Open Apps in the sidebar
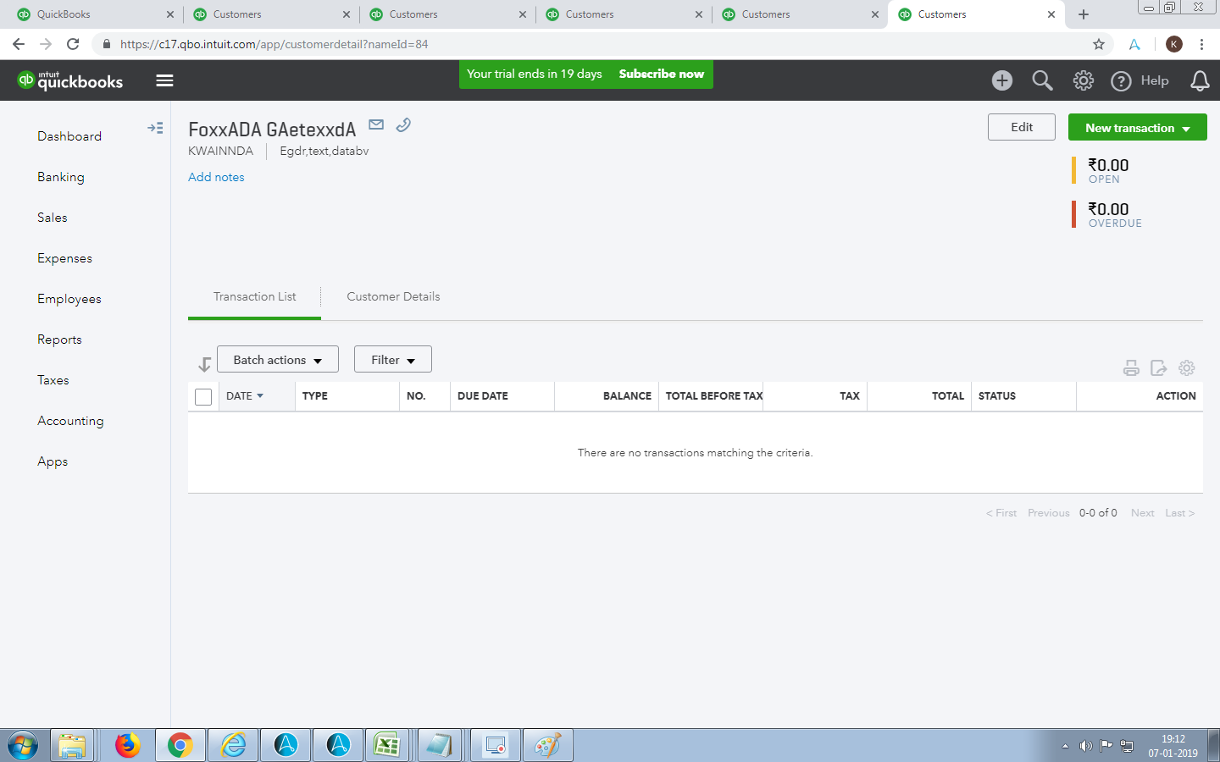The width and height of the screenshot is (1220, 762). [53, 461]
